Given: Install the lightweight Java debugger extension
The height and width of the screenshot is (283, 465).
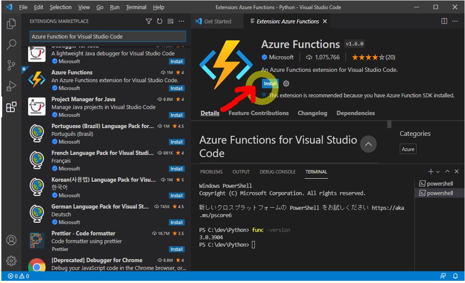Looking at the screenshot, I should click(x=176, y=62).
